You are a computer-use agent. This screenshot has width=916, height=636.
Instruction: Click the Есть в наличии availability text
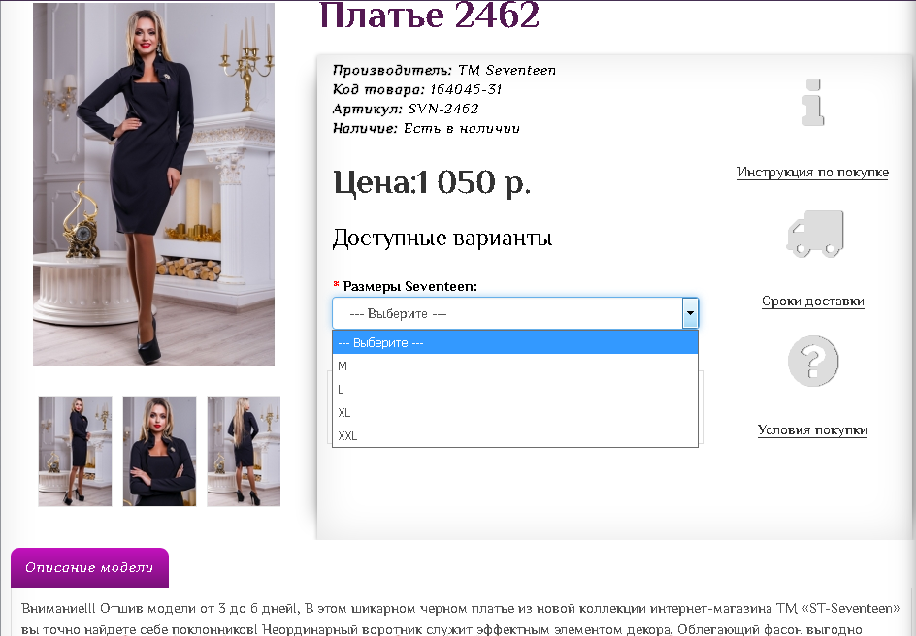[x=462, y=128]
